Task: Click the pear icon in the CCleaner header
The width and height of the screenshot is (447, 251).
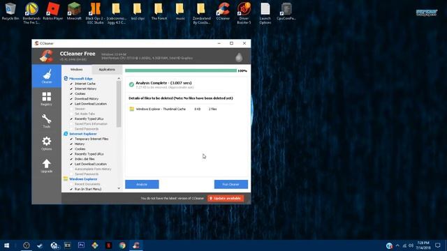Action: coord(239,57)
